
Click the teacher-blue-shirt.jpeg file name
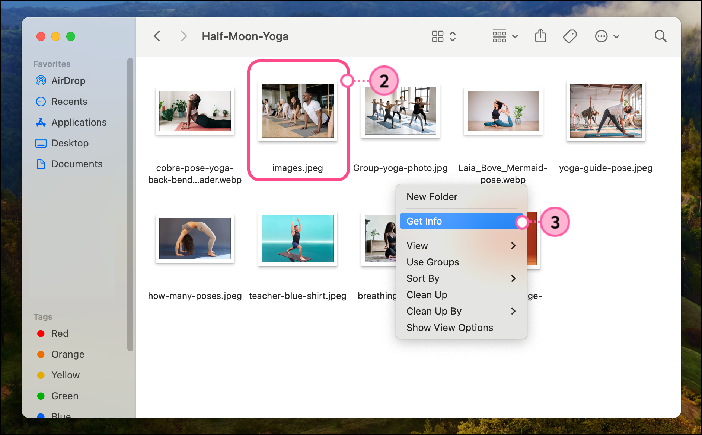tap(298, 296)
